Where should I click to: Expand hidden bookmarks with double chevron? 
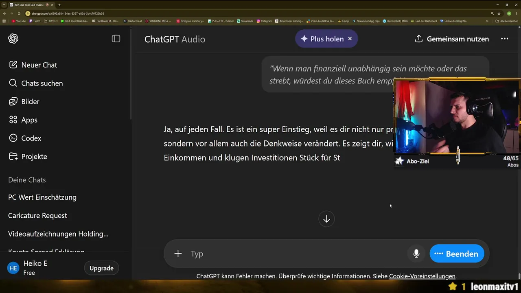click(x=487, y=21)
